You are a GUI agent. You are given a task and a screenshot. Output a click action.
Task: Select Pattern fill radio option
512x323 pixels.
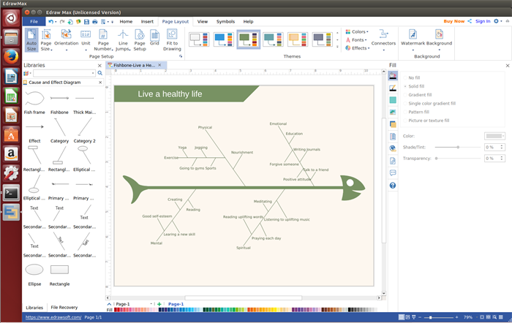[x=418, y=112]
